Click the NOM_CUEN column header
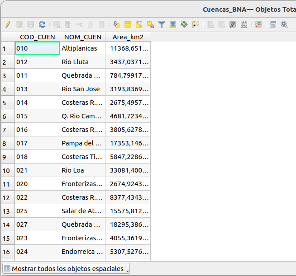The width and height of the screenshot is (296, 276). [82, 37]
